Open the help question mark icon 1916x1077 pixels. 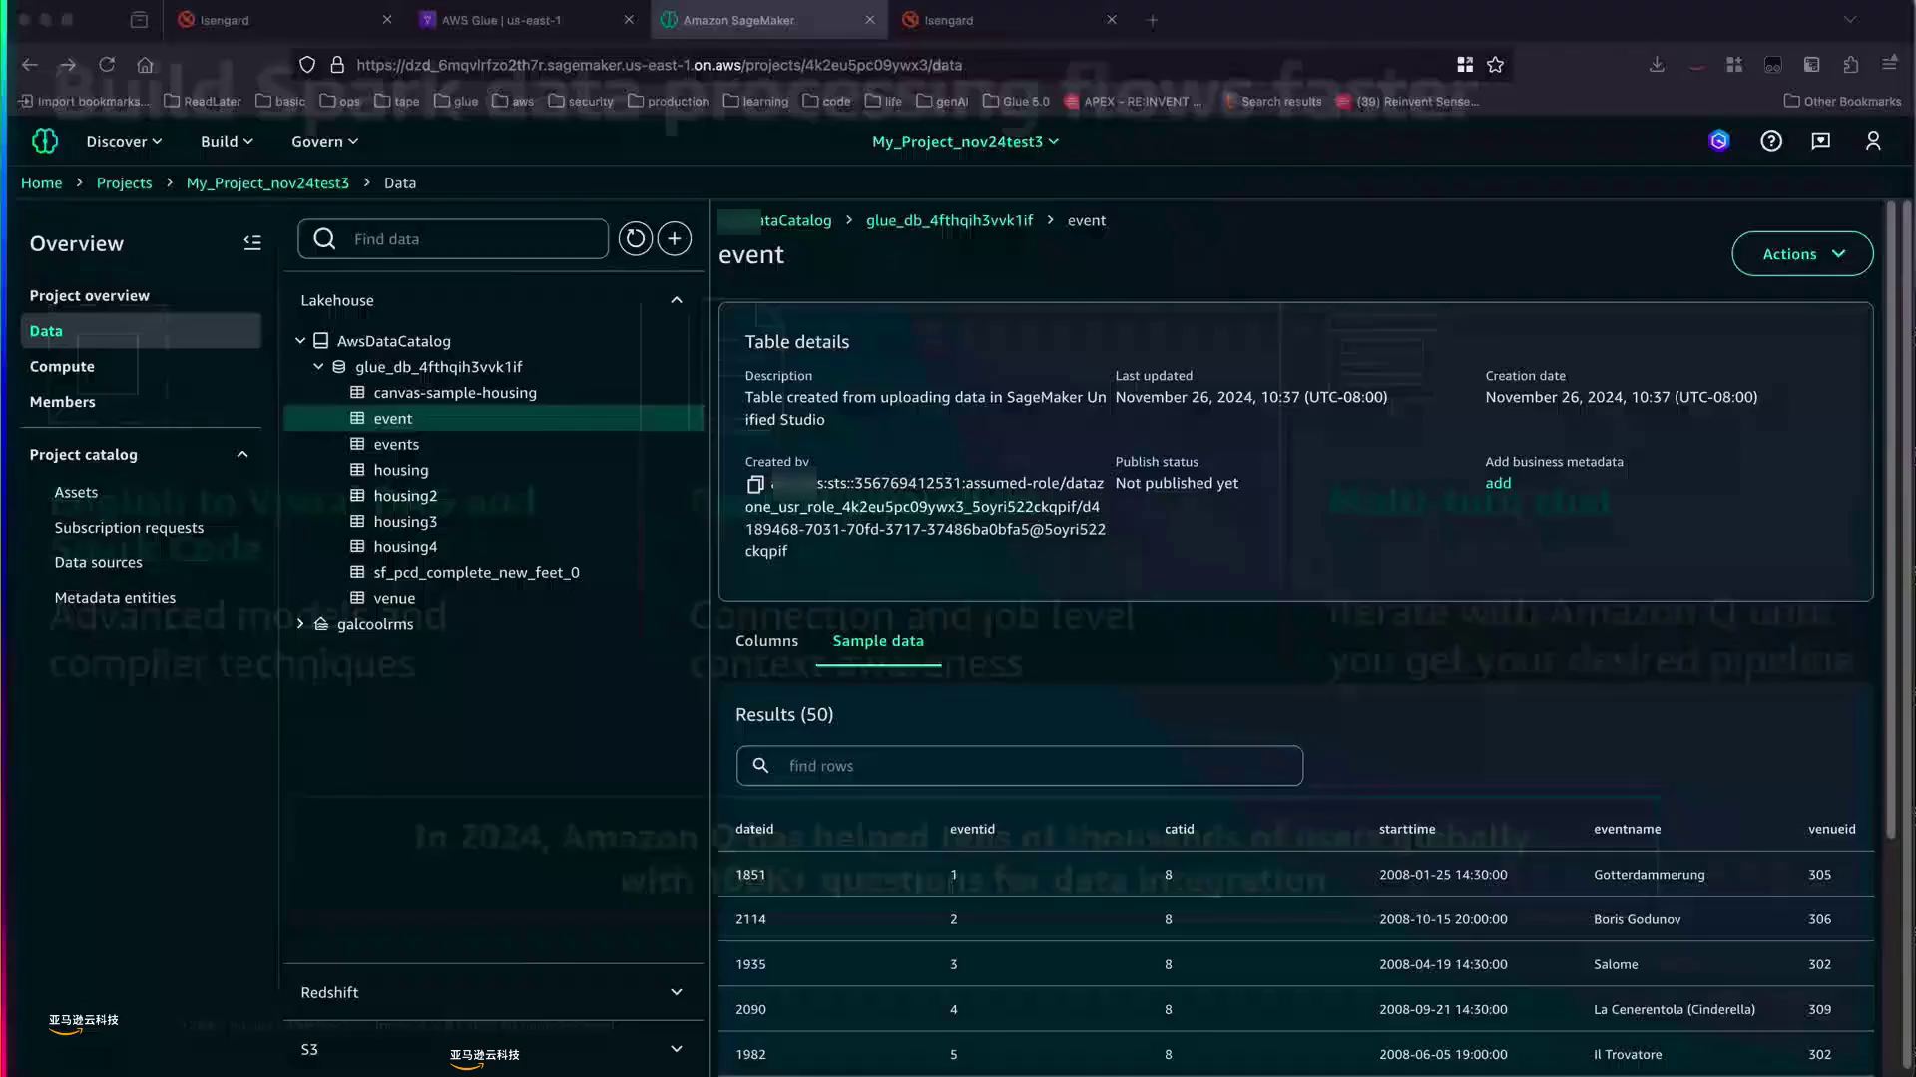click(1771, 141)
